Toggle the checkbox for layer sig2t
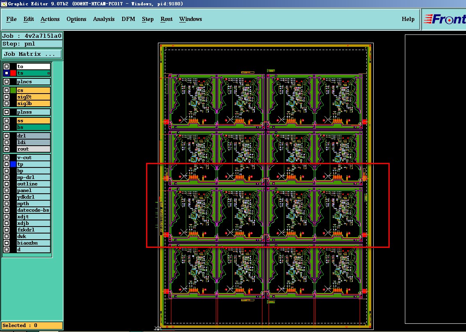Image resolution: width=466 pixels, height=332 pixels. (7, 97)
